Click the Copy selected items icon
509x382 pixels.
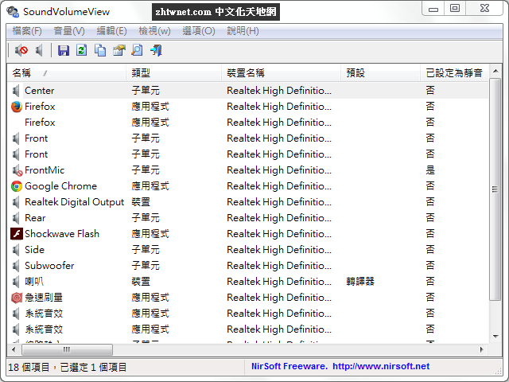click(100, 50)
